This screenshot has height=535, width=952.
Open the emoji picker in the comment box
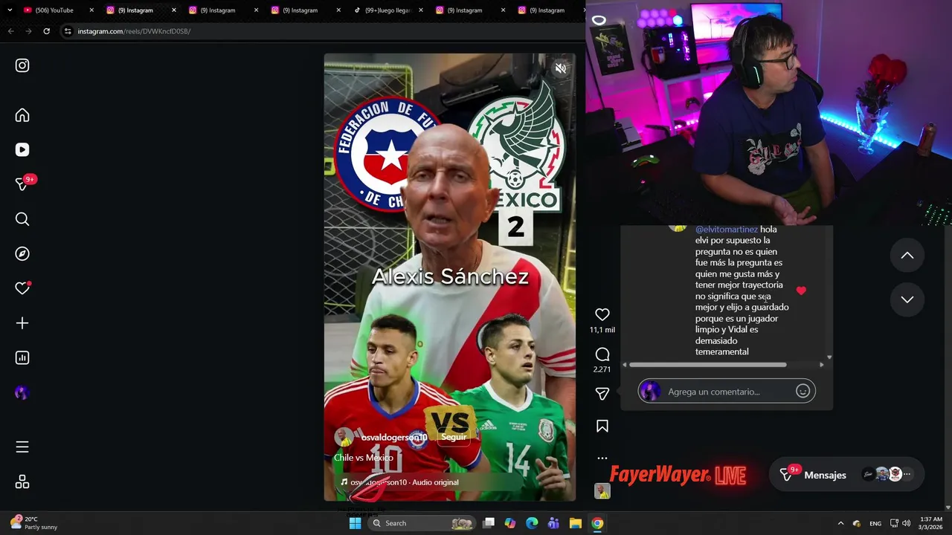tap(803, 391)
